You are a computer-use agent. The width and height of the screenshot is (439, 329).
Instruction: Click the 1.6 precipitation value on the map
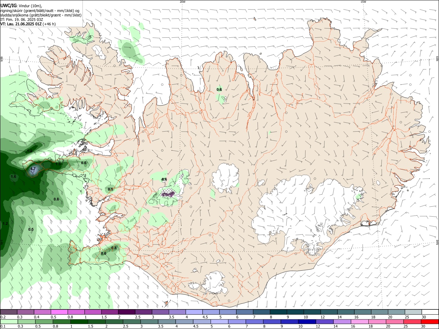(x=14, y=177)
